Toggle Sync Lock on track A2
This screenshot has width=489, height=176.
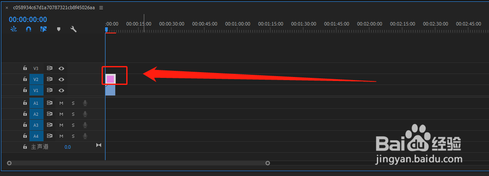(x=49, y=114)
